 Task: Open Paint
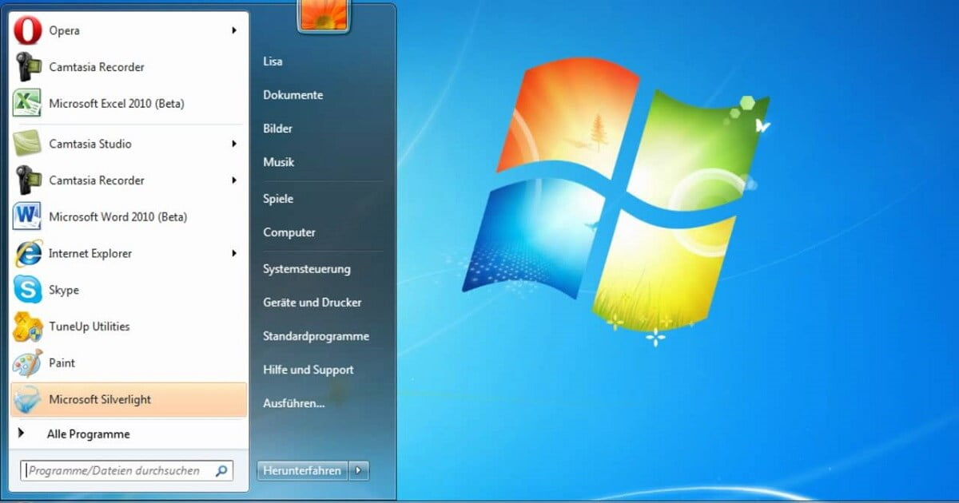(x=60, y=362)
